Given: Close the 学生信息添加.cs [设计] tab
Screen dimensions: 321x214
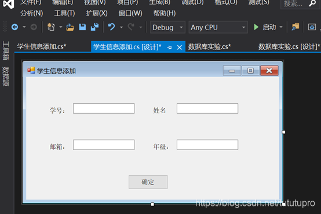Looking at the screenshot, I should click(x=180, y=48).
